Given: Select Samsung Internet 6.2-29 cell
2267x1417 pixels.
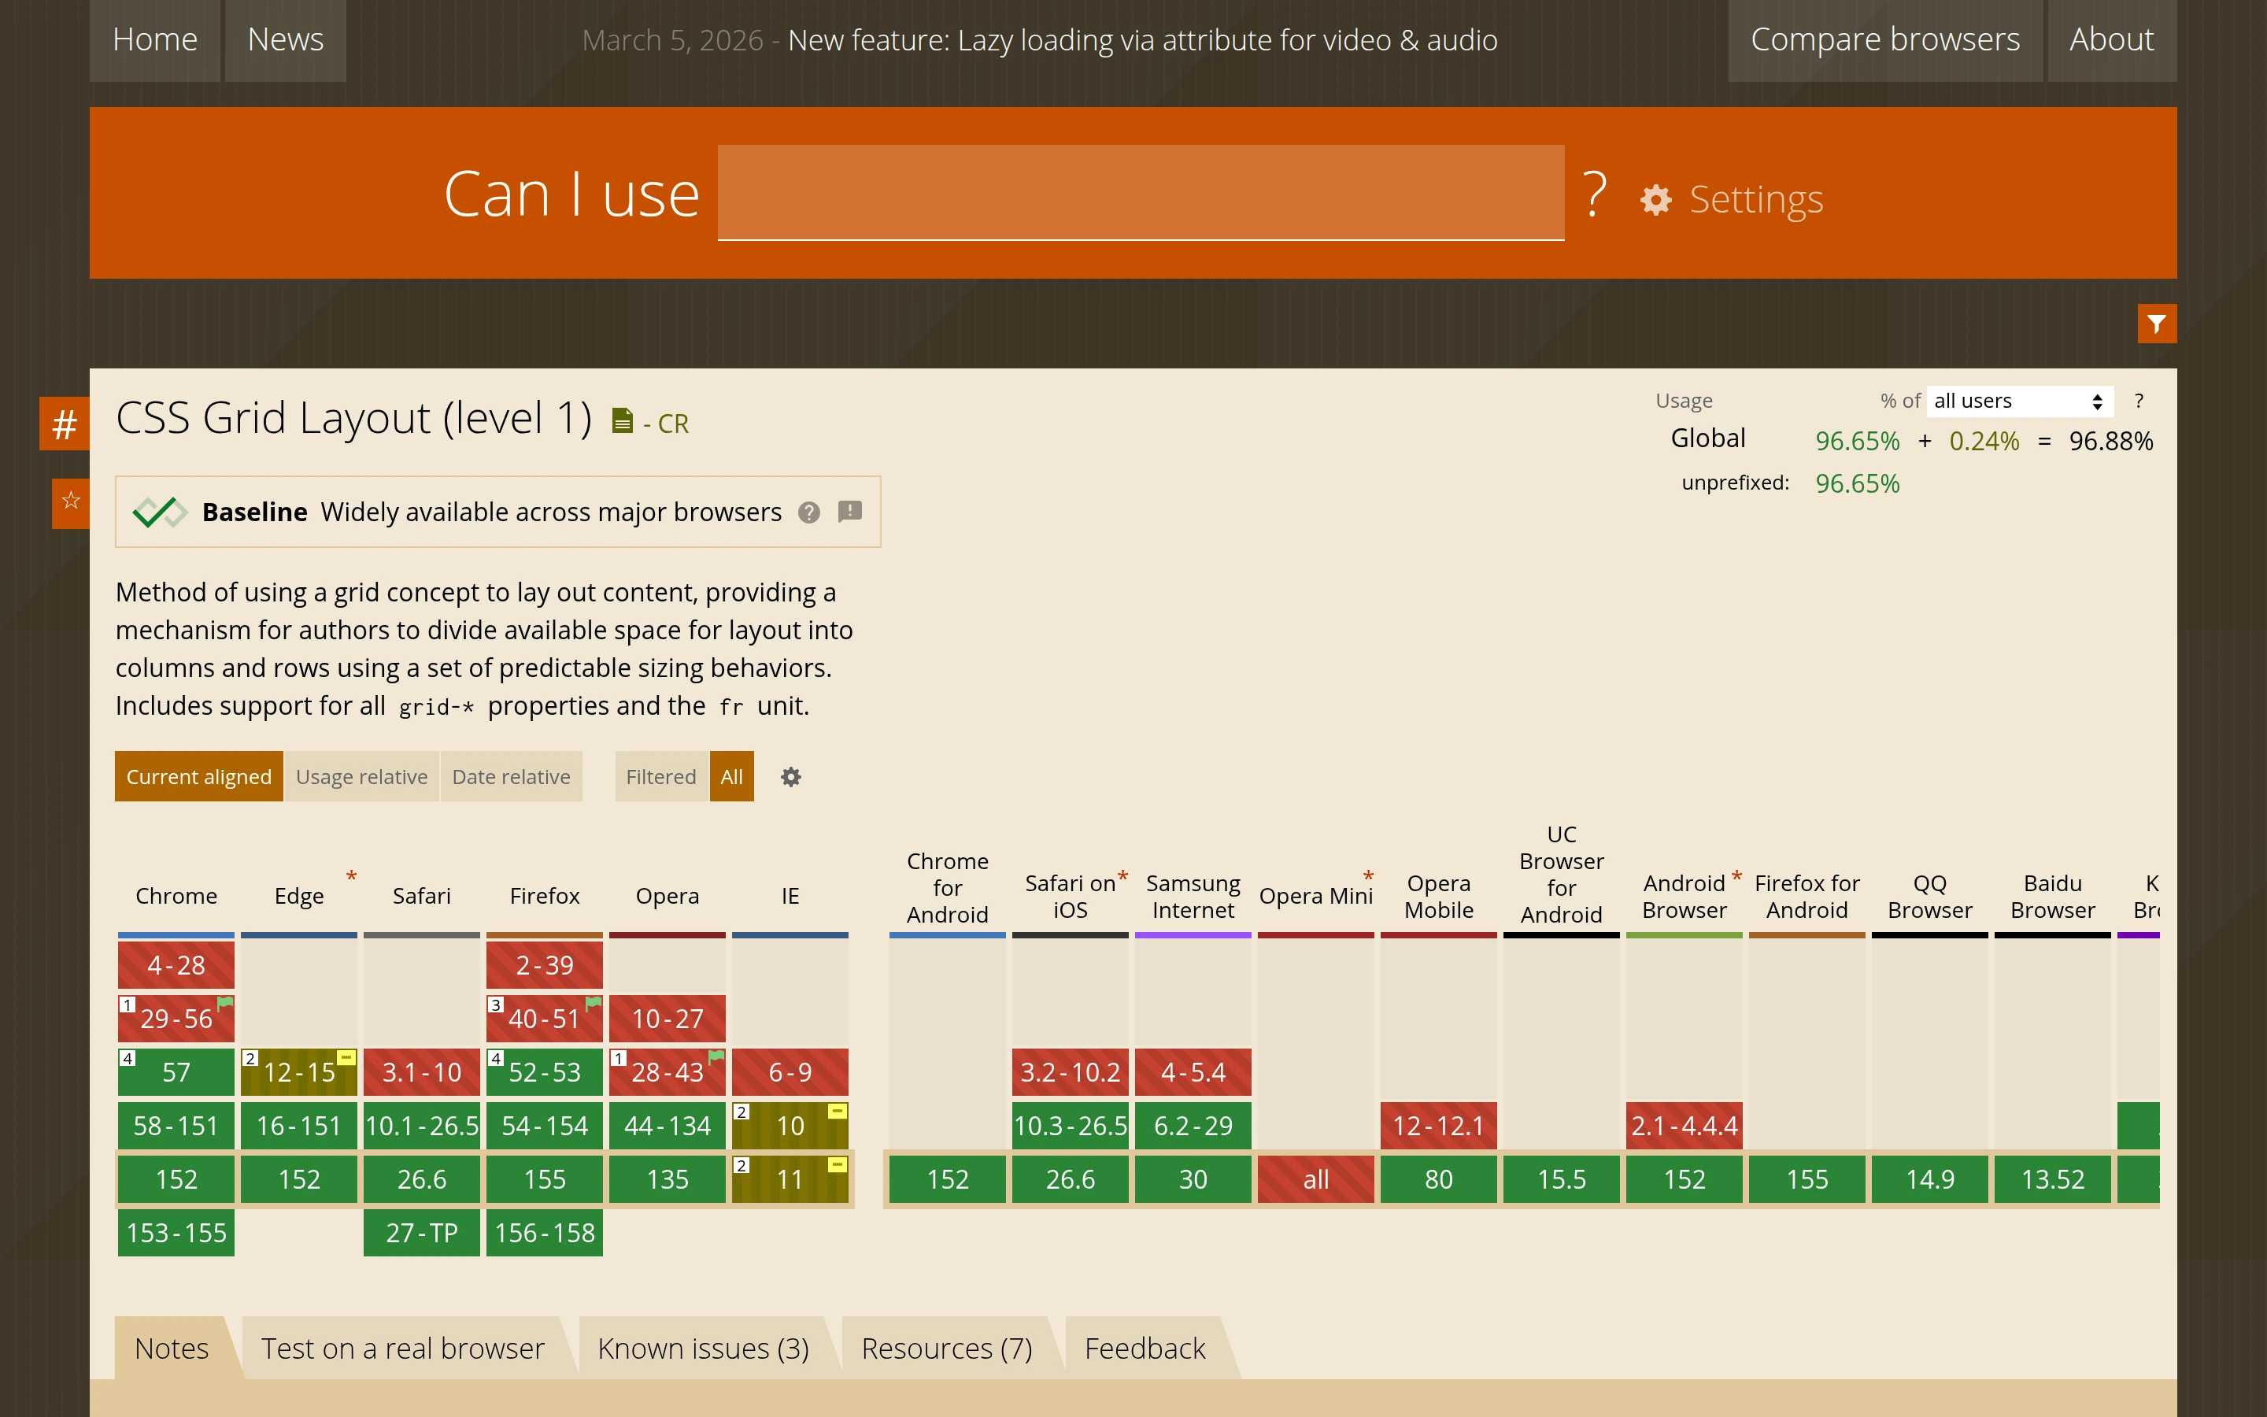Looking at the screenshot, I should click(x=1193, y=1126).
